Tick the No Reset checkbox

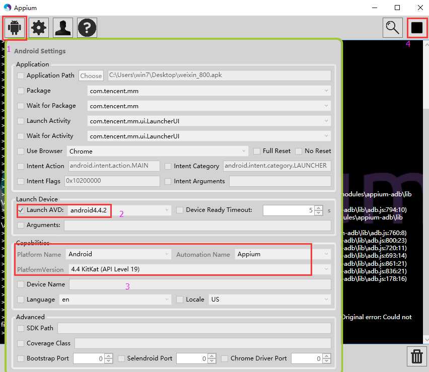tap(299, 151)
